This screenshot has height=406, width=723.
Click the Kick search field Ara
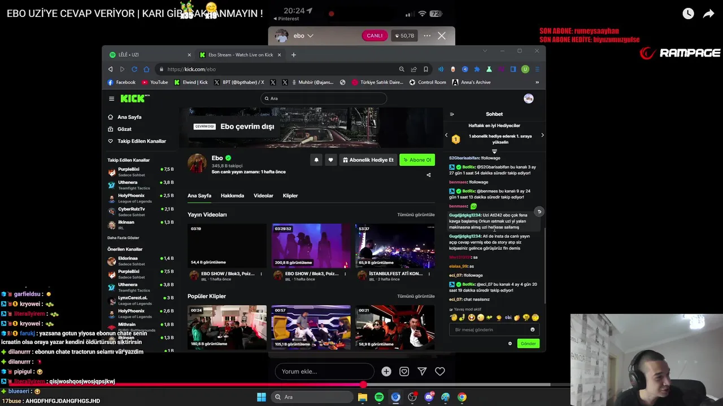click(323, 99)
